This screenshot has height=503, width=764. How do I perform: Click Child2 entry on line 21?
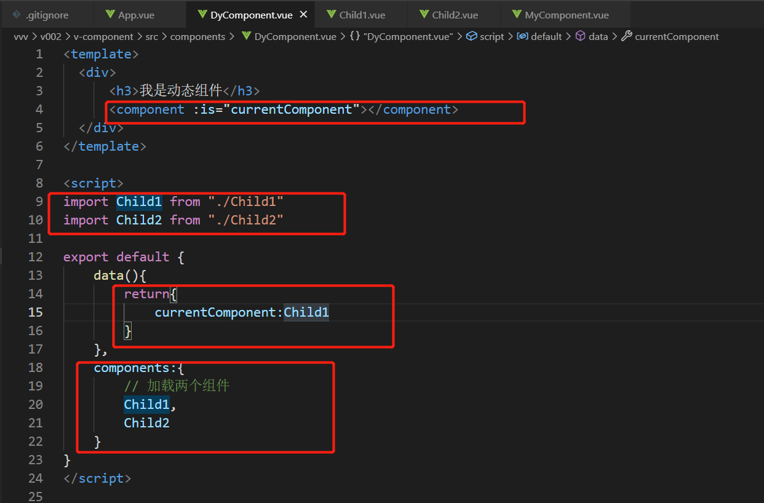point(146,423)
